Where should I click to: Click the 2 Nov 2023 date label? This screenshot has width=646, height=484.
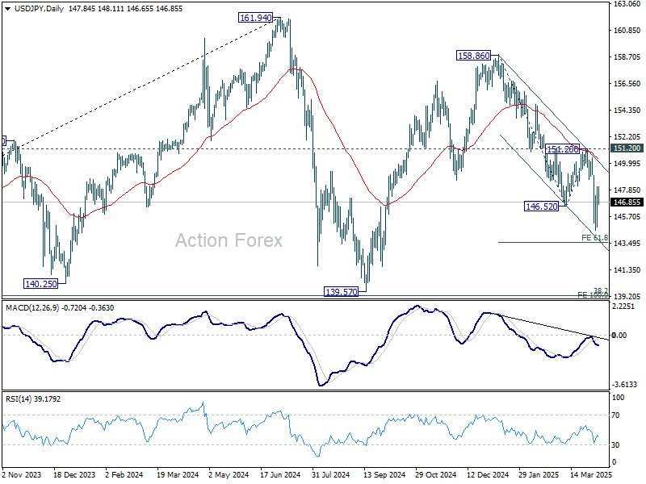pos(22,474)
